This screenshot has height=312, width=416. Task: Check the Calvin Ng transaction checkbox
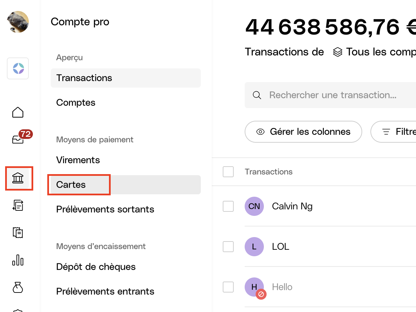[x=228, y=206]
